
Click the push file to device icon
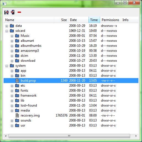[13, 12]
